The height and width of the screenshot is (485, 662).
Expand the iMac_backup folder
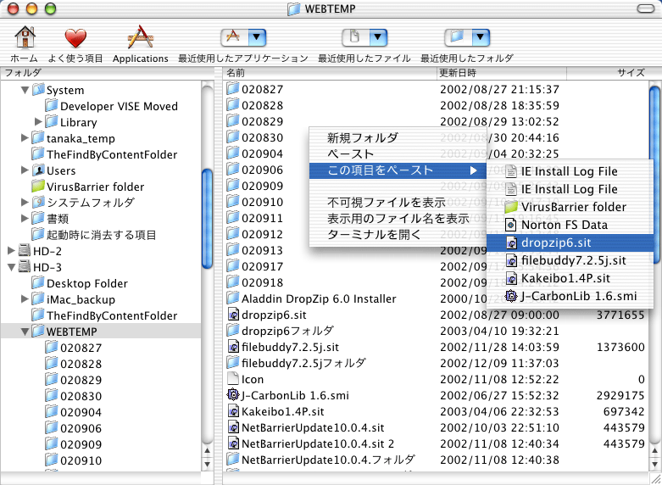click(25, 299)
